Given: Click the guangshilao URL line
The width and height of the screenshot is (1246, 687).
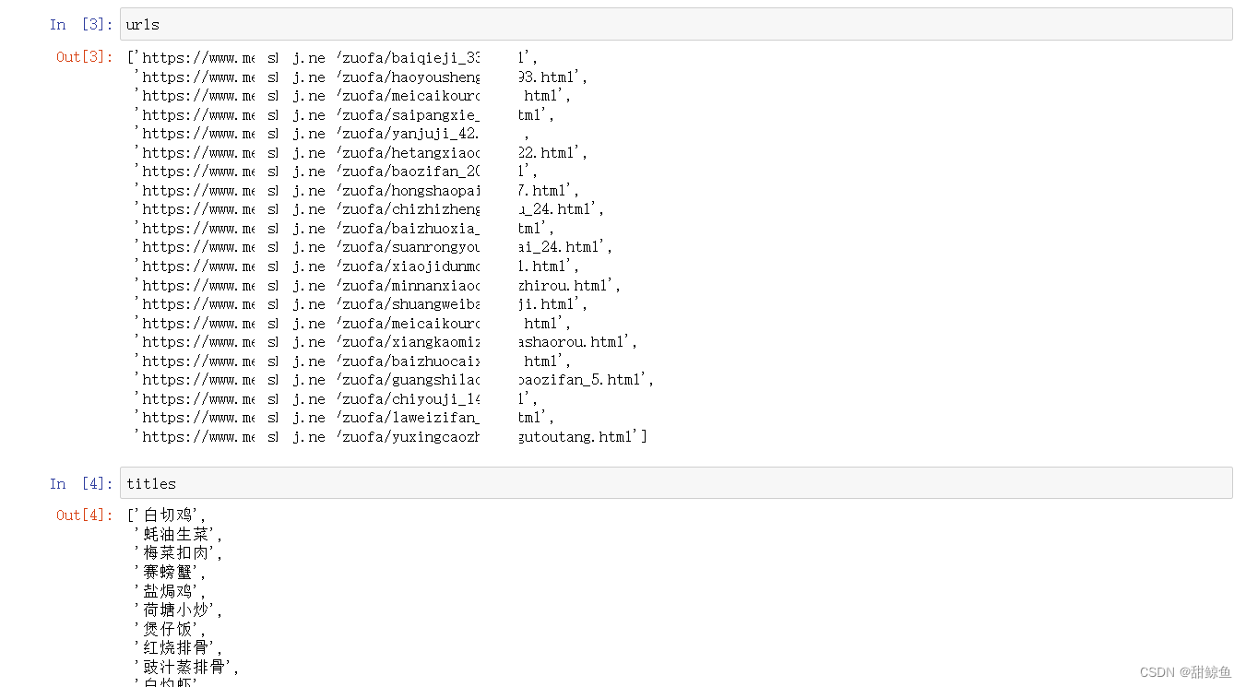Looking at the screenshot, I should tap(394, 379).
